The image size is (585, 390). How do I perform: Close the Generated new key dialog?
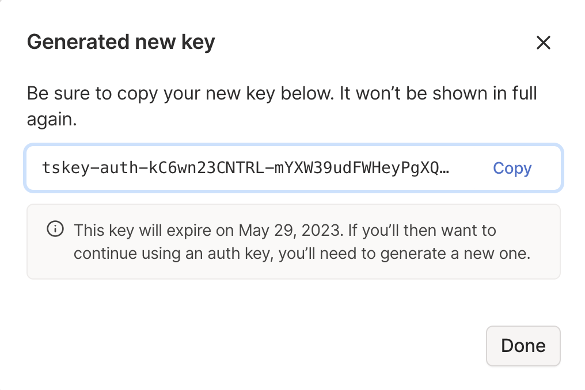tap(543, 43)
